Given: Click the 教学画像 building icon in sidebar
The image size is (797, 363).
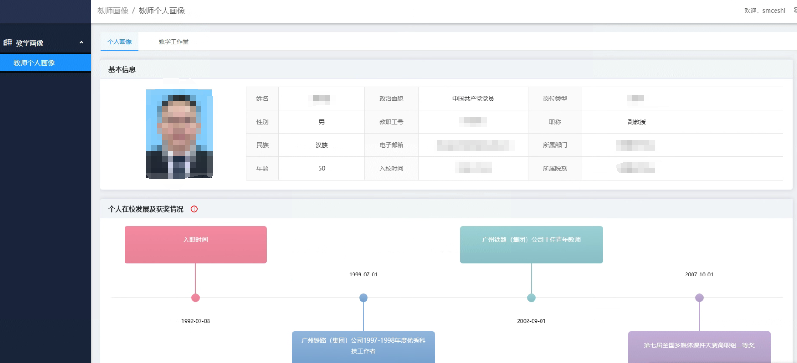Looking at the screenshot, I should click(8, 42).
